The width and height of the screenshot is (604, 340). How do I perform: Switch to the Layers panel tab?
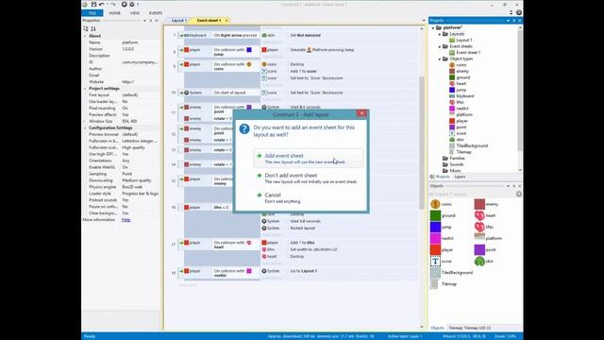pyautogui.click(x=460, y=177)
